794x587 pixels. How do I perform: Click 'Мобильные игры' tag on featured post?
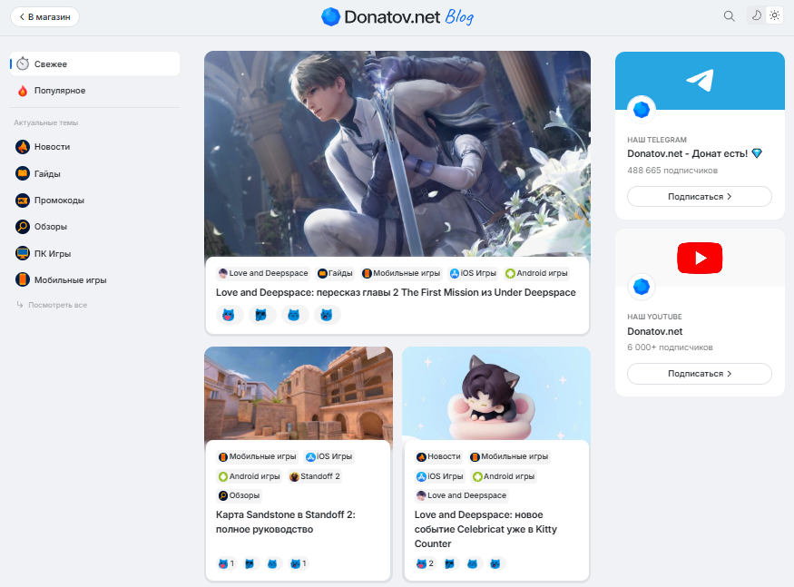point(401,273)
